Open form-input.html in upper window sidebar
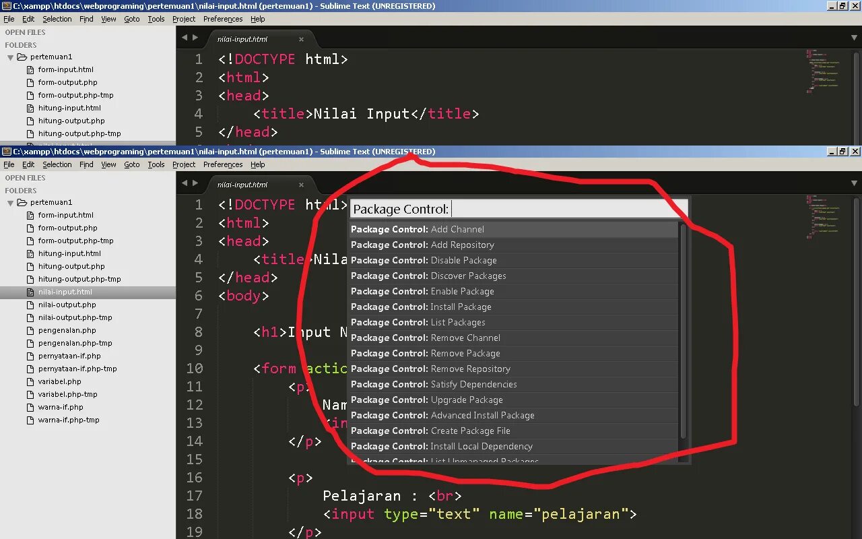The width and height of the screenshot is (862, 539). point(65,69)
